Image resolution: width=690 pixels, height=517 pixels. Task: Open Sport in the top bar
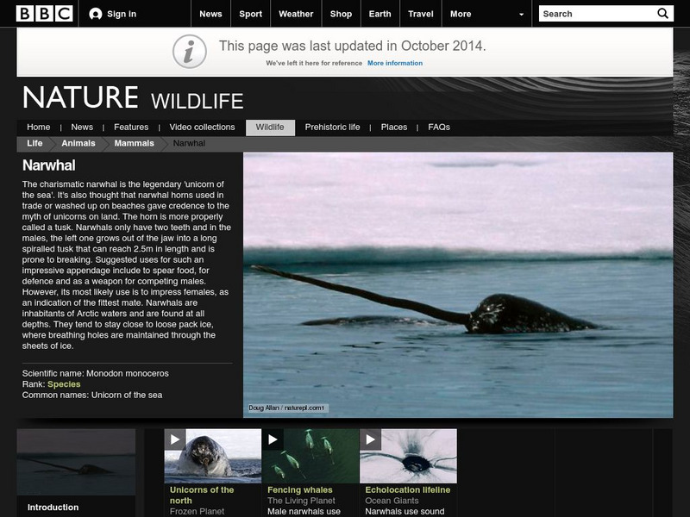[x=250, y=14]
